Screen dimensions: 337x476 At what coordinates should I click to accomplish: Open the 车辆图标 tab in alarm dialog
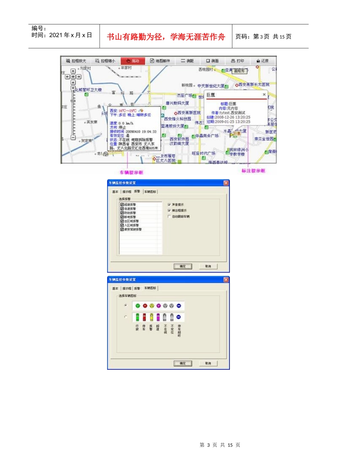150,192
